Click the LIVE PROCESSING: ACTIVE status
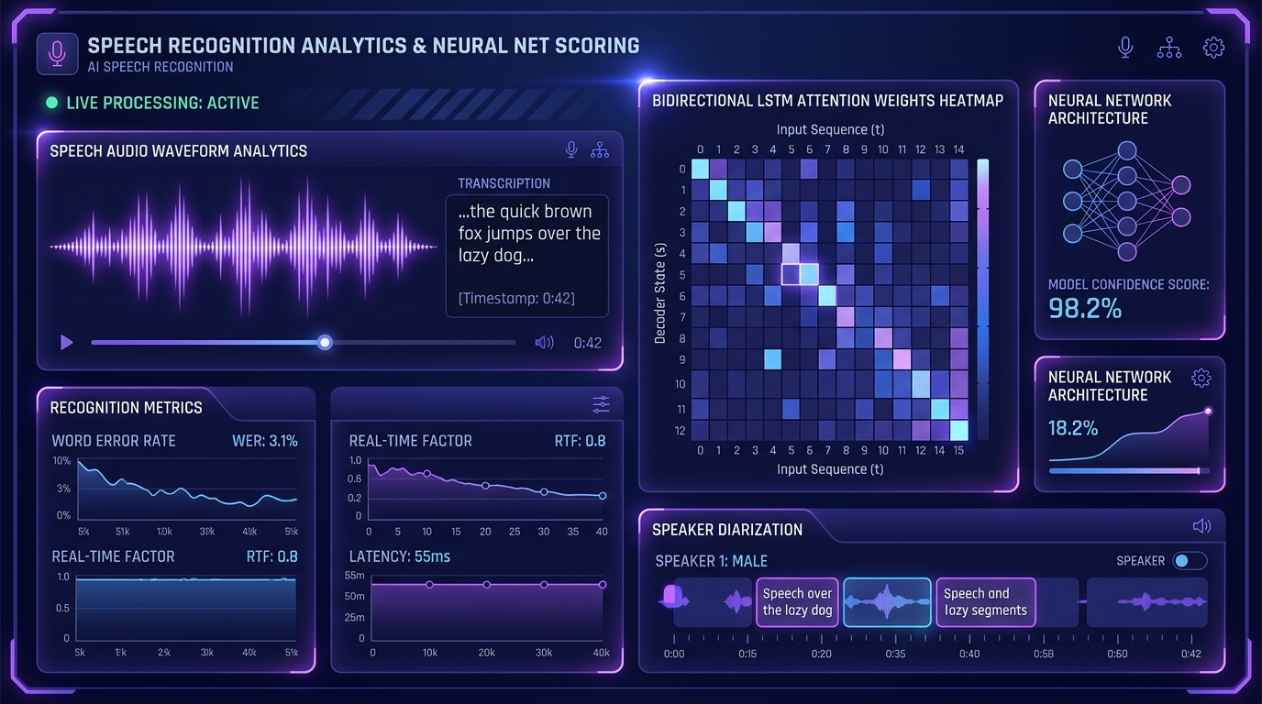 162,103
